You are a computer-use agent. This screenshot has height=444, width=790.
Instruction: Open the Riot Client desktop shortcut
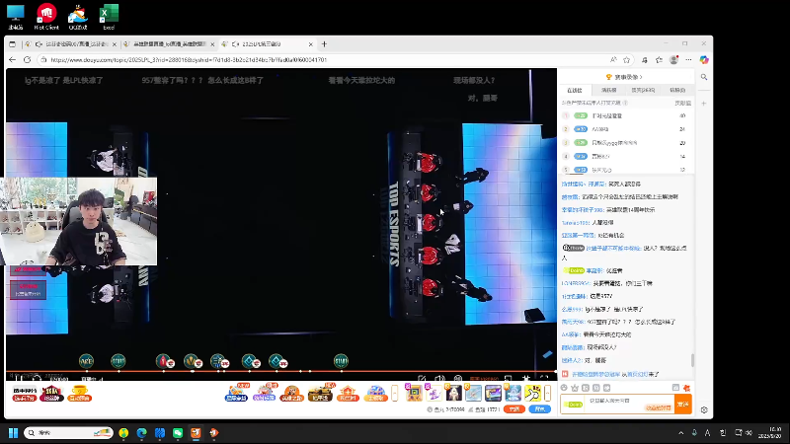pos(46,17)
